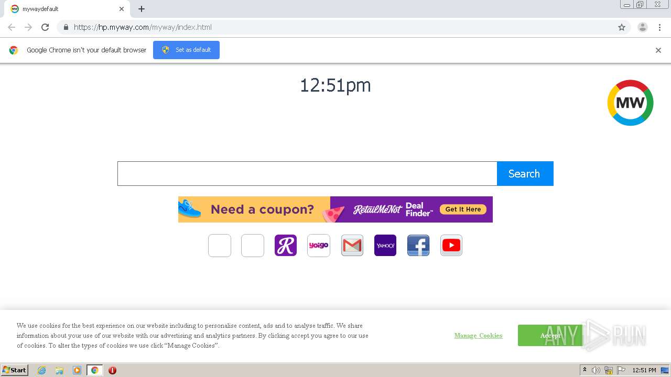The image size is (671, 377).
Task: Click the blue Search button
Action: (x=525, y=173)
